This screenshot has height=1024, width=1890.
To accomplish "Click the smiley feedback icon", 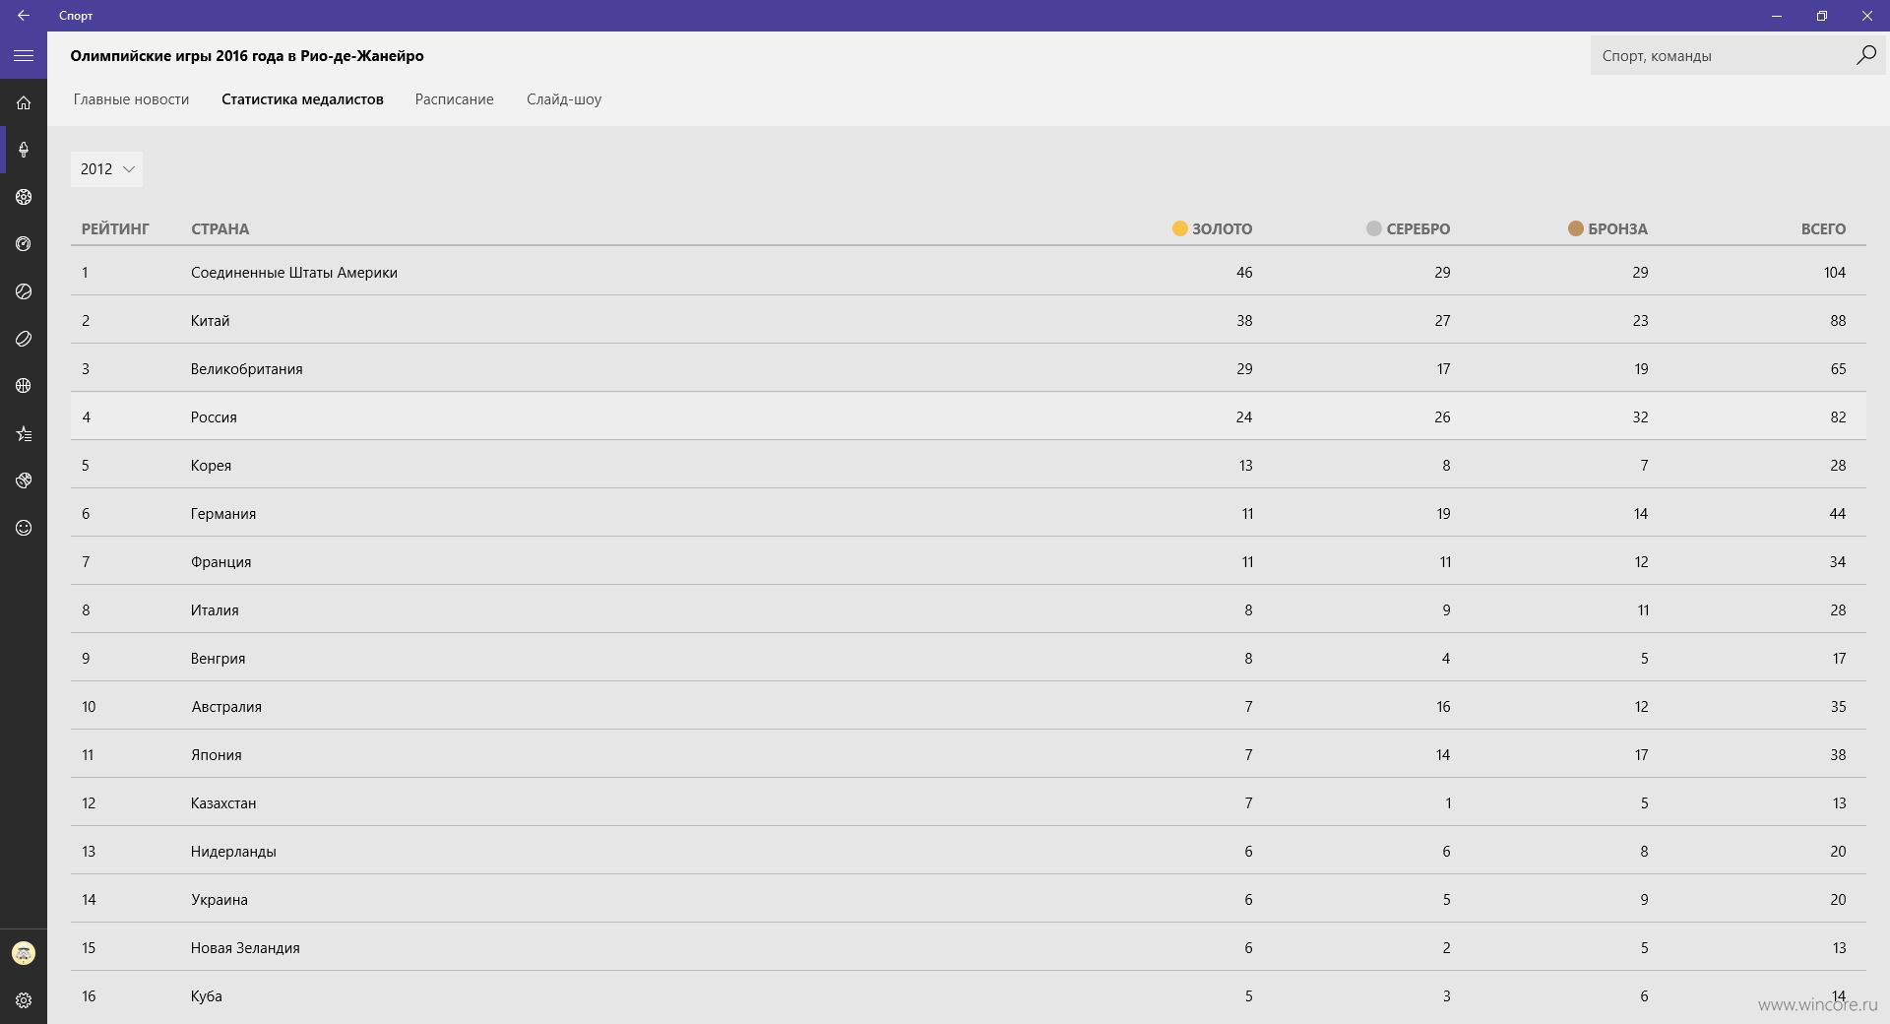I will (x=24, y=528).
